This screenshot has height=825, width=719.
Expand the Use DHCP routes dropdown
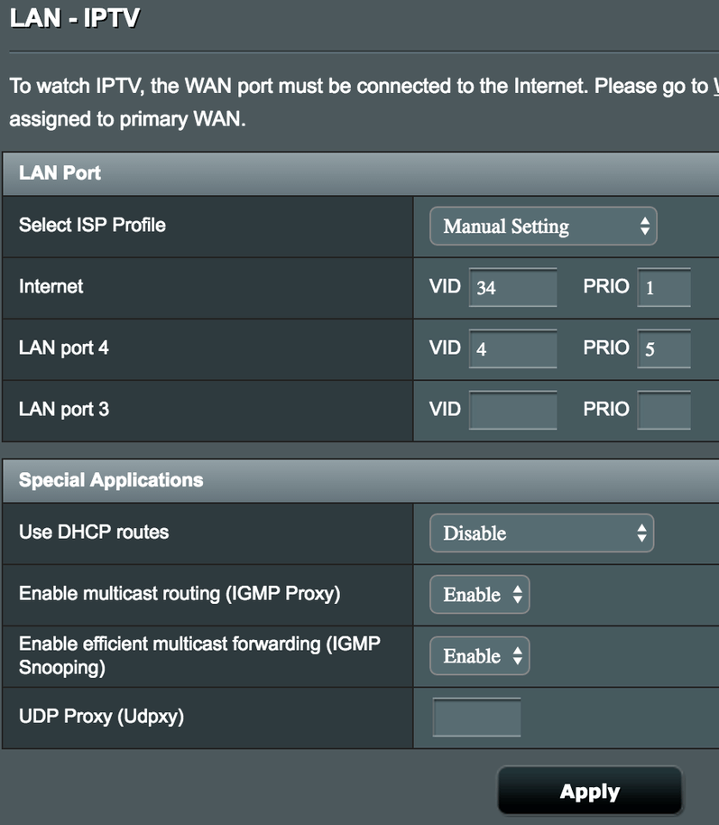point(541,533)
